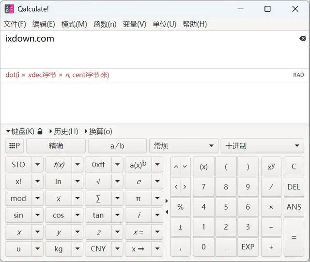Screen dimensions: 310x262
Task: Open the dropdown arrow next to kg
Action: [77, 249]
